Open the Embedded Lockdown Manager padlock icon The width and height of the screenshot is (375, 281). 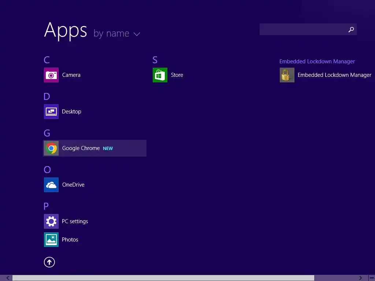(287, 75)
